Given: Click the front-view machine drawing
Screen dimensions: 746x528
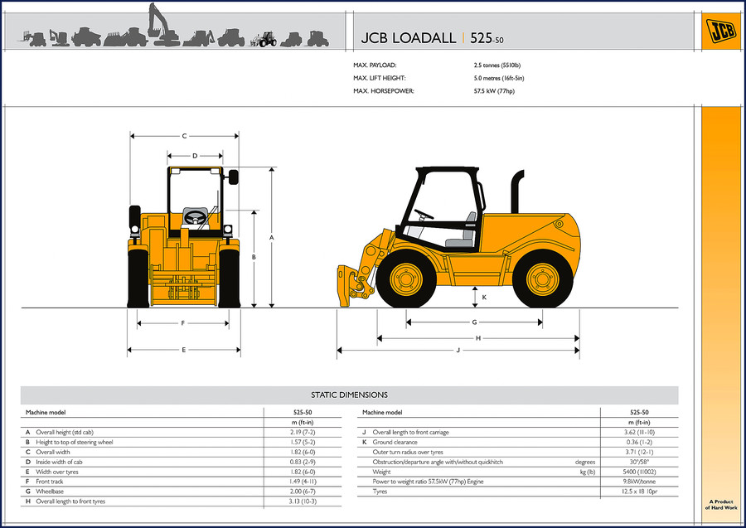Looking at the screenshot, I should point(184,237).
